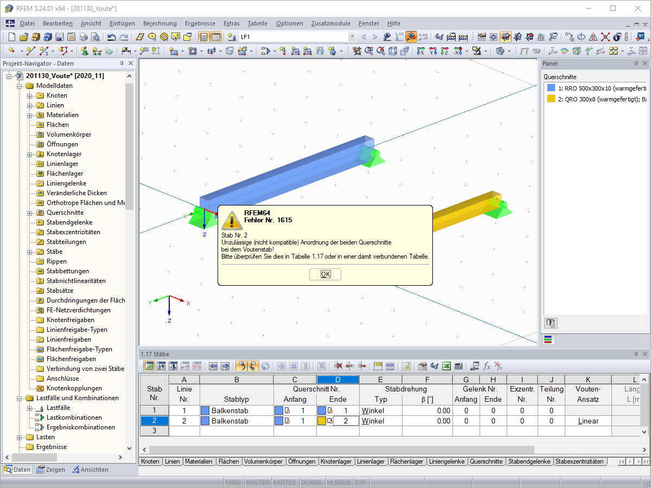
Task: Open the Bearbeiten menu
Action: coord(58,23)
